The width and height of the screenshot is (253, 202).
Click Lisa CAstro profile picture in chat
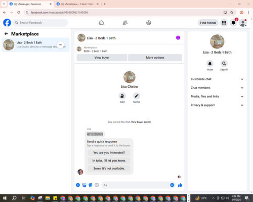130,77
